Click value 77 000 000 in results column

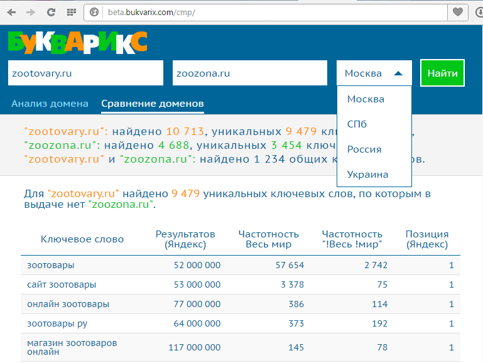(x=197, y=304)
